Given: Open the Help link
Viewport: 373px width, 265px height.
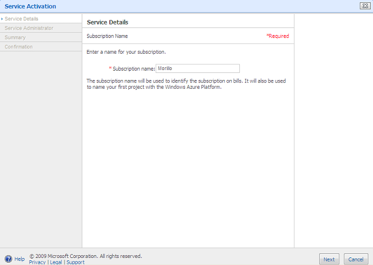Looking at the screenshot, I should (x=19, y=259).
